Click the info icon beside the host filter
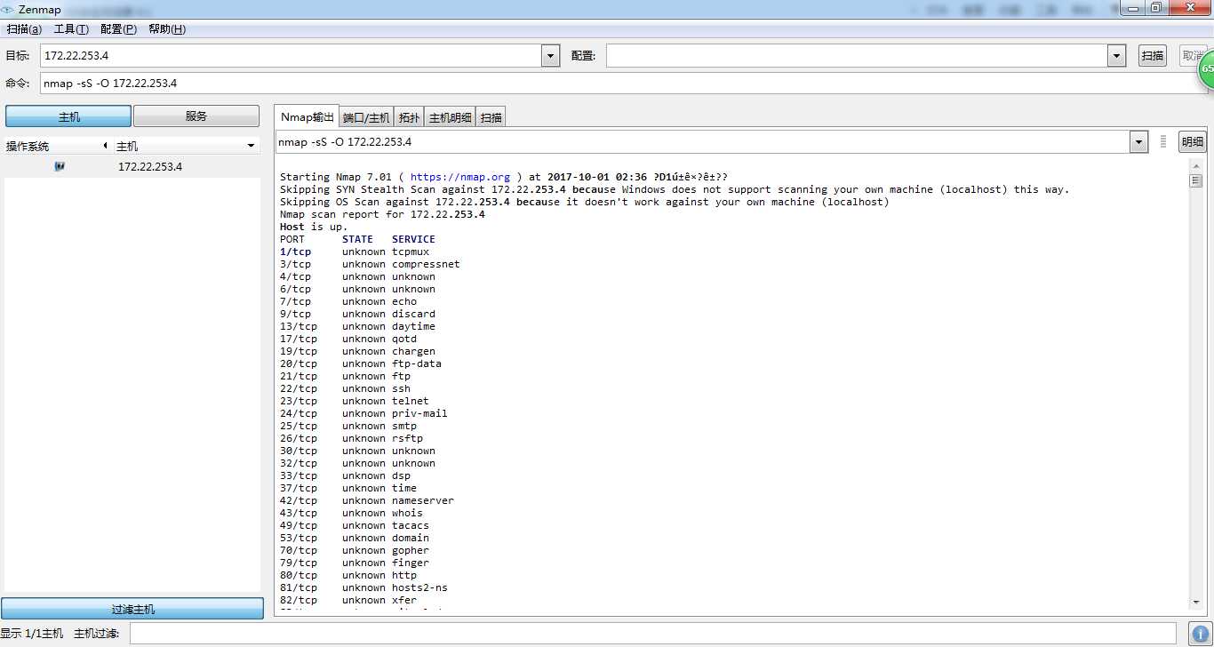This screenshot has width=1214, height=647. tap(1199, 634)
